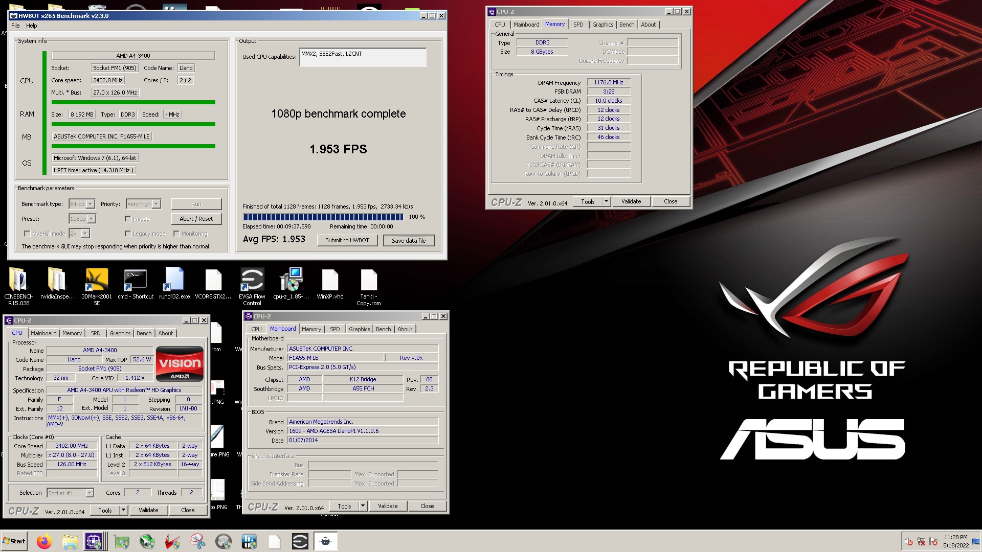
Task: Click the benchmark progress bar
Action: pyautogui.click(x=323, y=217)
